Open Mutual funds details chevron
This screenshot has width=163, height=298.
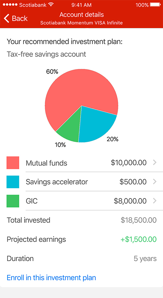(155, 162)
